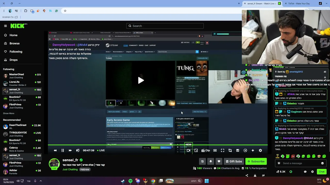
Task: Click the stream progress bar
Action: (x=158, y=145)
